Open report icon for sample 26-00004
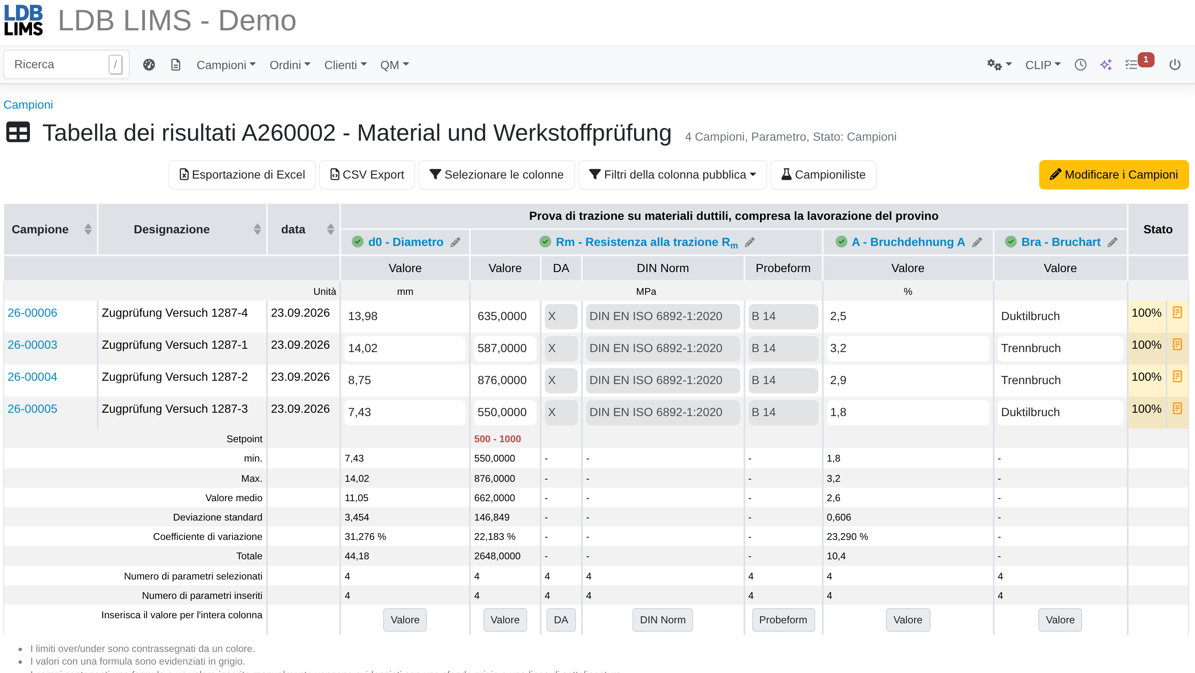This screenshot has width=1195, height=673. (1177, 377)
